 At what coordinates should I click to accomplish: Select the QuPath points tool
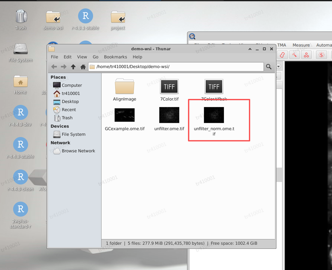pyautogui.click(x=306, y=55)
